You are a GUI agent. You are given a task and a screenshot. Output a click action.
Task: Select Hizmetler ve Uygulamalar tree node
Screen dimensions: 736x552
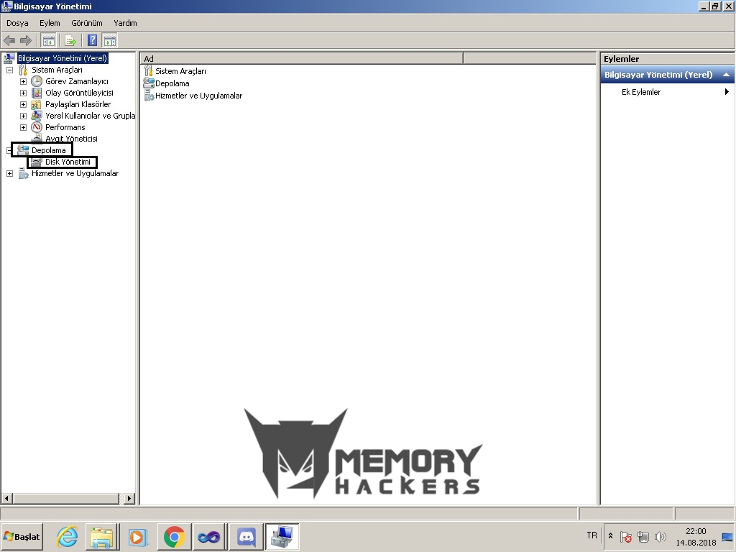point(75,173)
